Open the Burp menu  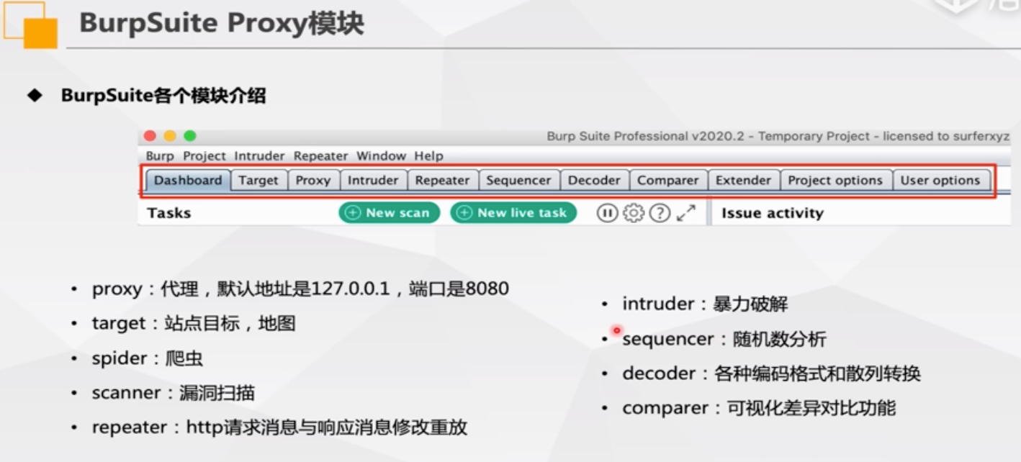(x=160, y=155)
